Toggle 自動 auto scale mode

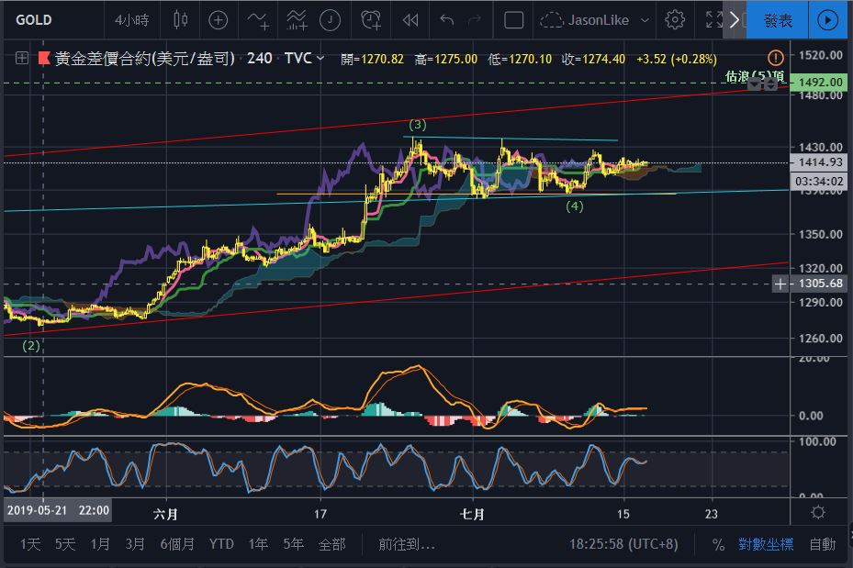[x=822, y=544]
